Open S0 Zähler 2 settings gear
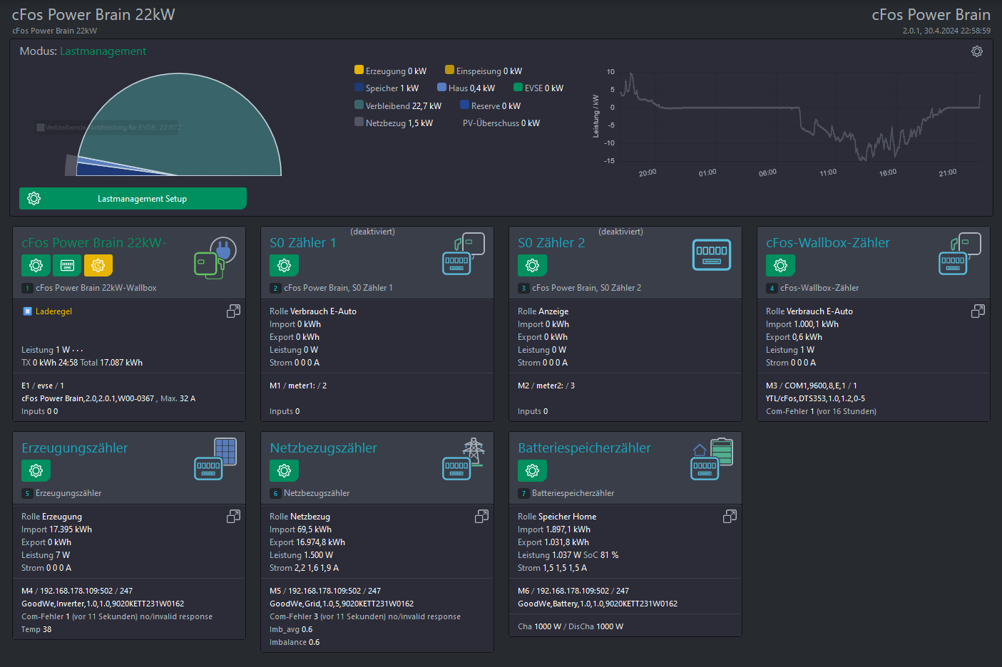 tap(532, 266)
